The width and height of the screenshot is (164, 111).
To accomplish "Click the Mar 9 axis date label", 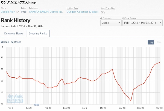I will pos(103,108).
